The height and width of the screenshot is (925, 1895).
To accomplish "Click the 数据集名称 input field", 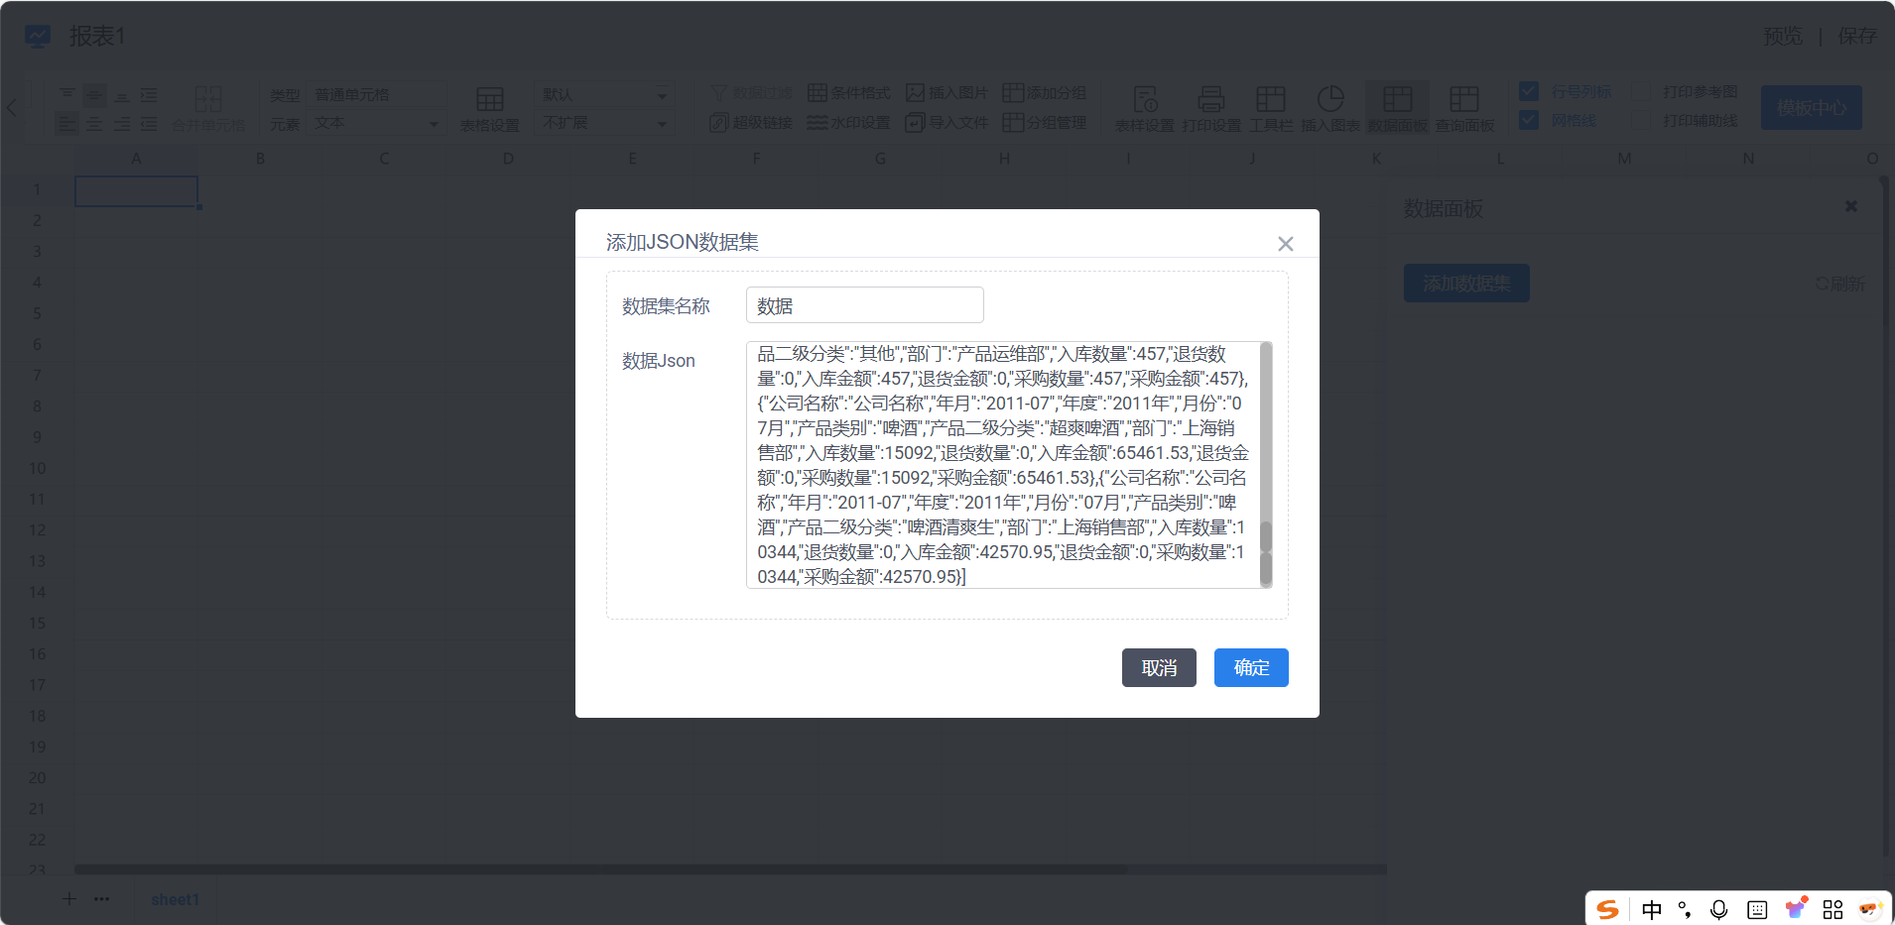I will coord(864,305).
